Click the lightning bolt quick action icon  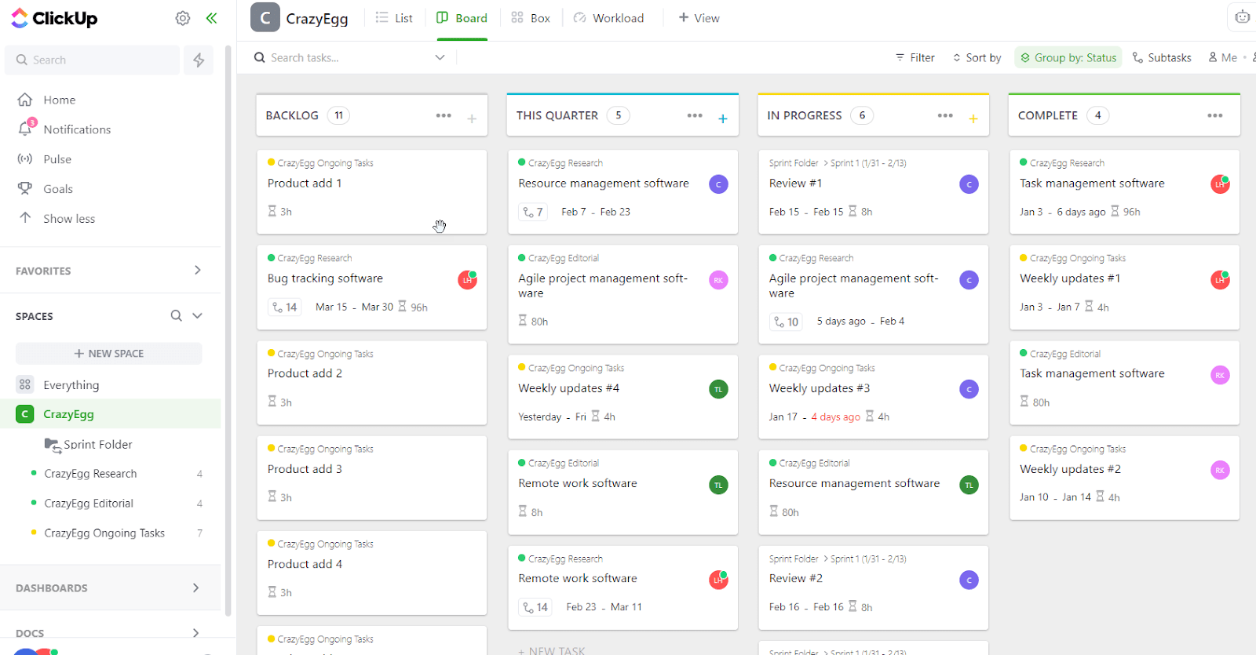point(199,60)
